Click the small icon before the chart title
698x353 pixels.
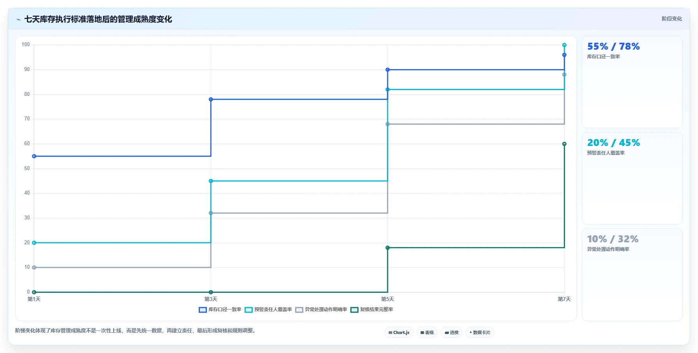tap(18, 19)
